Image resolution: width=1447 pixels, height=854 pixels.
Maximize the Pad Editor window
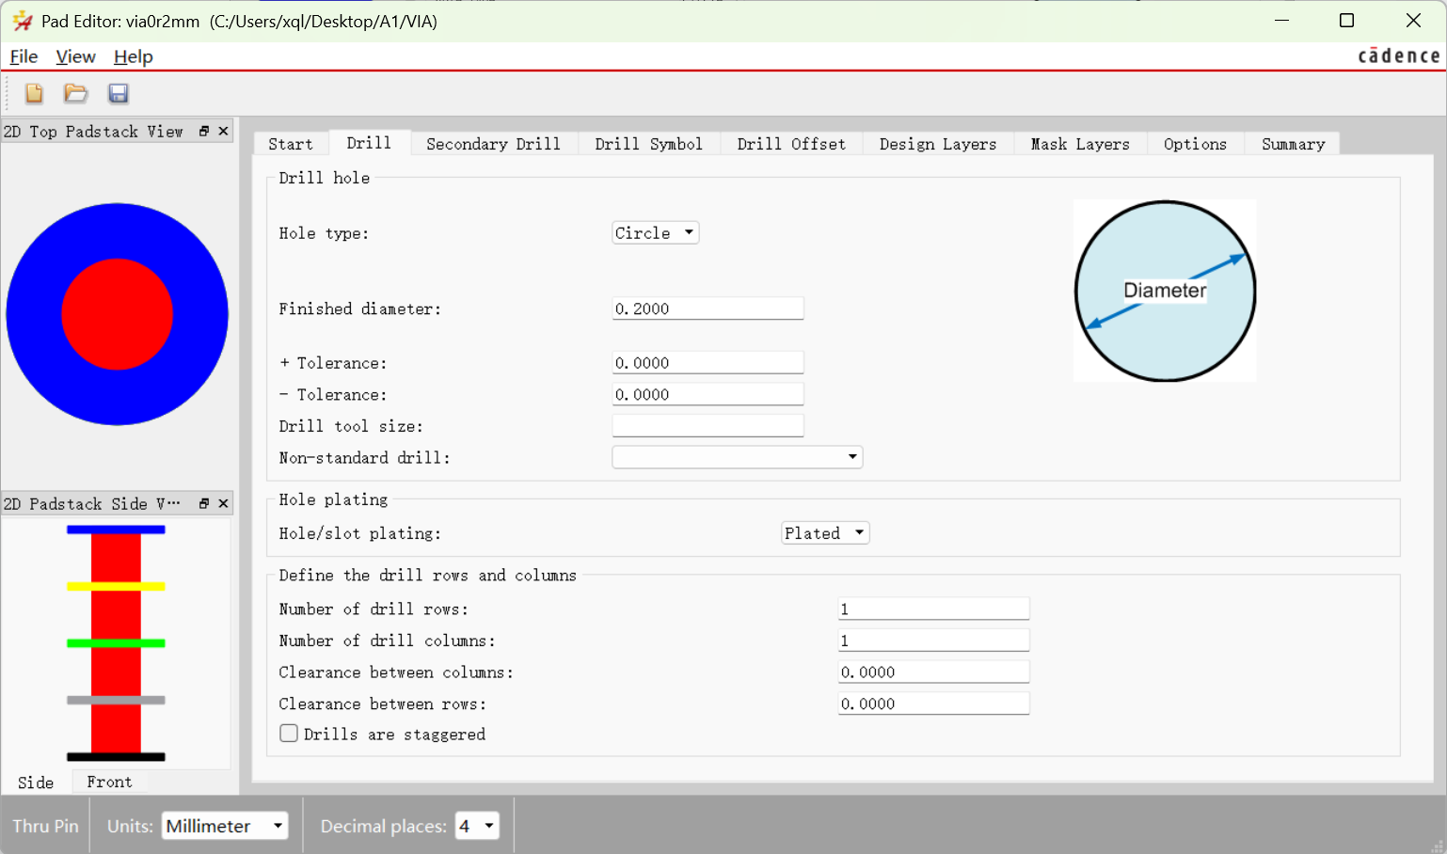(x=1346, y=21)
